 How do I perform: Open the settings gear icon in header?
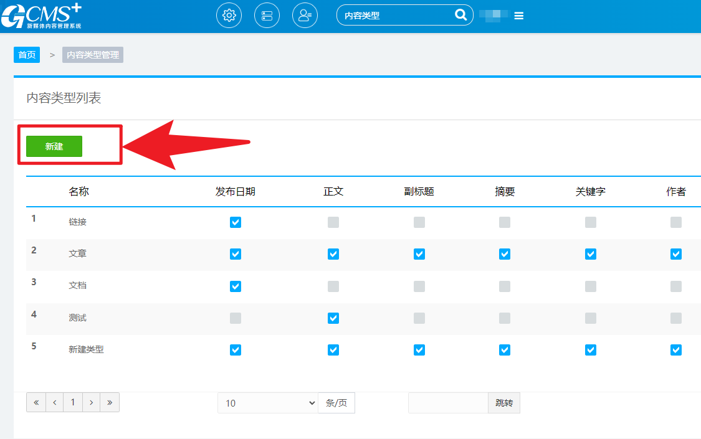(x=229, y=16)
